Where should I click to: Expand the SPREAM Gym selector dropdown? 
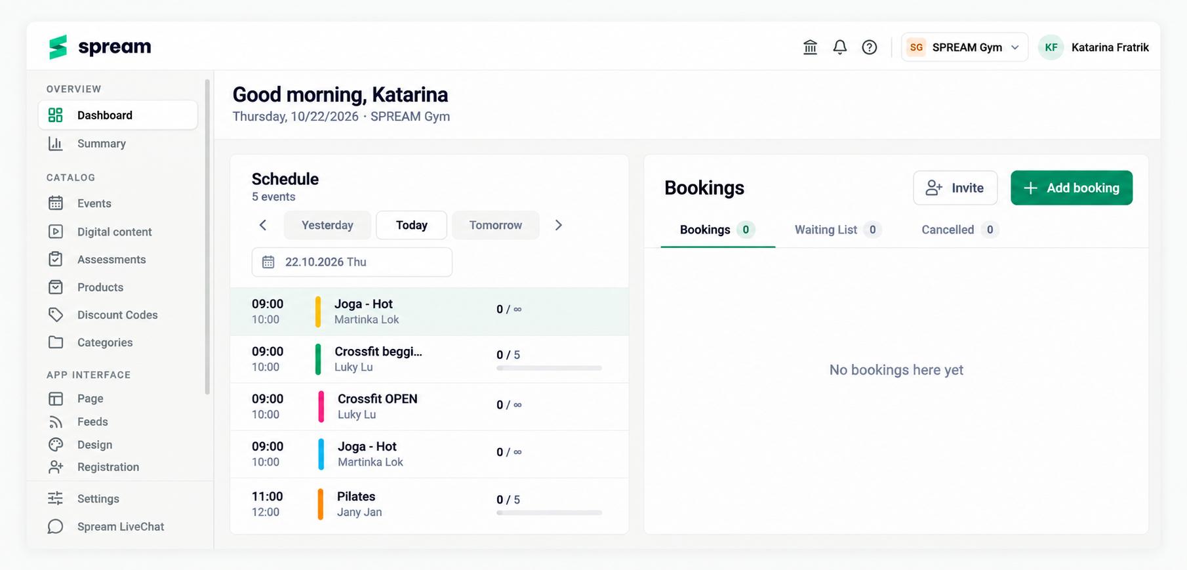(964, 47)
